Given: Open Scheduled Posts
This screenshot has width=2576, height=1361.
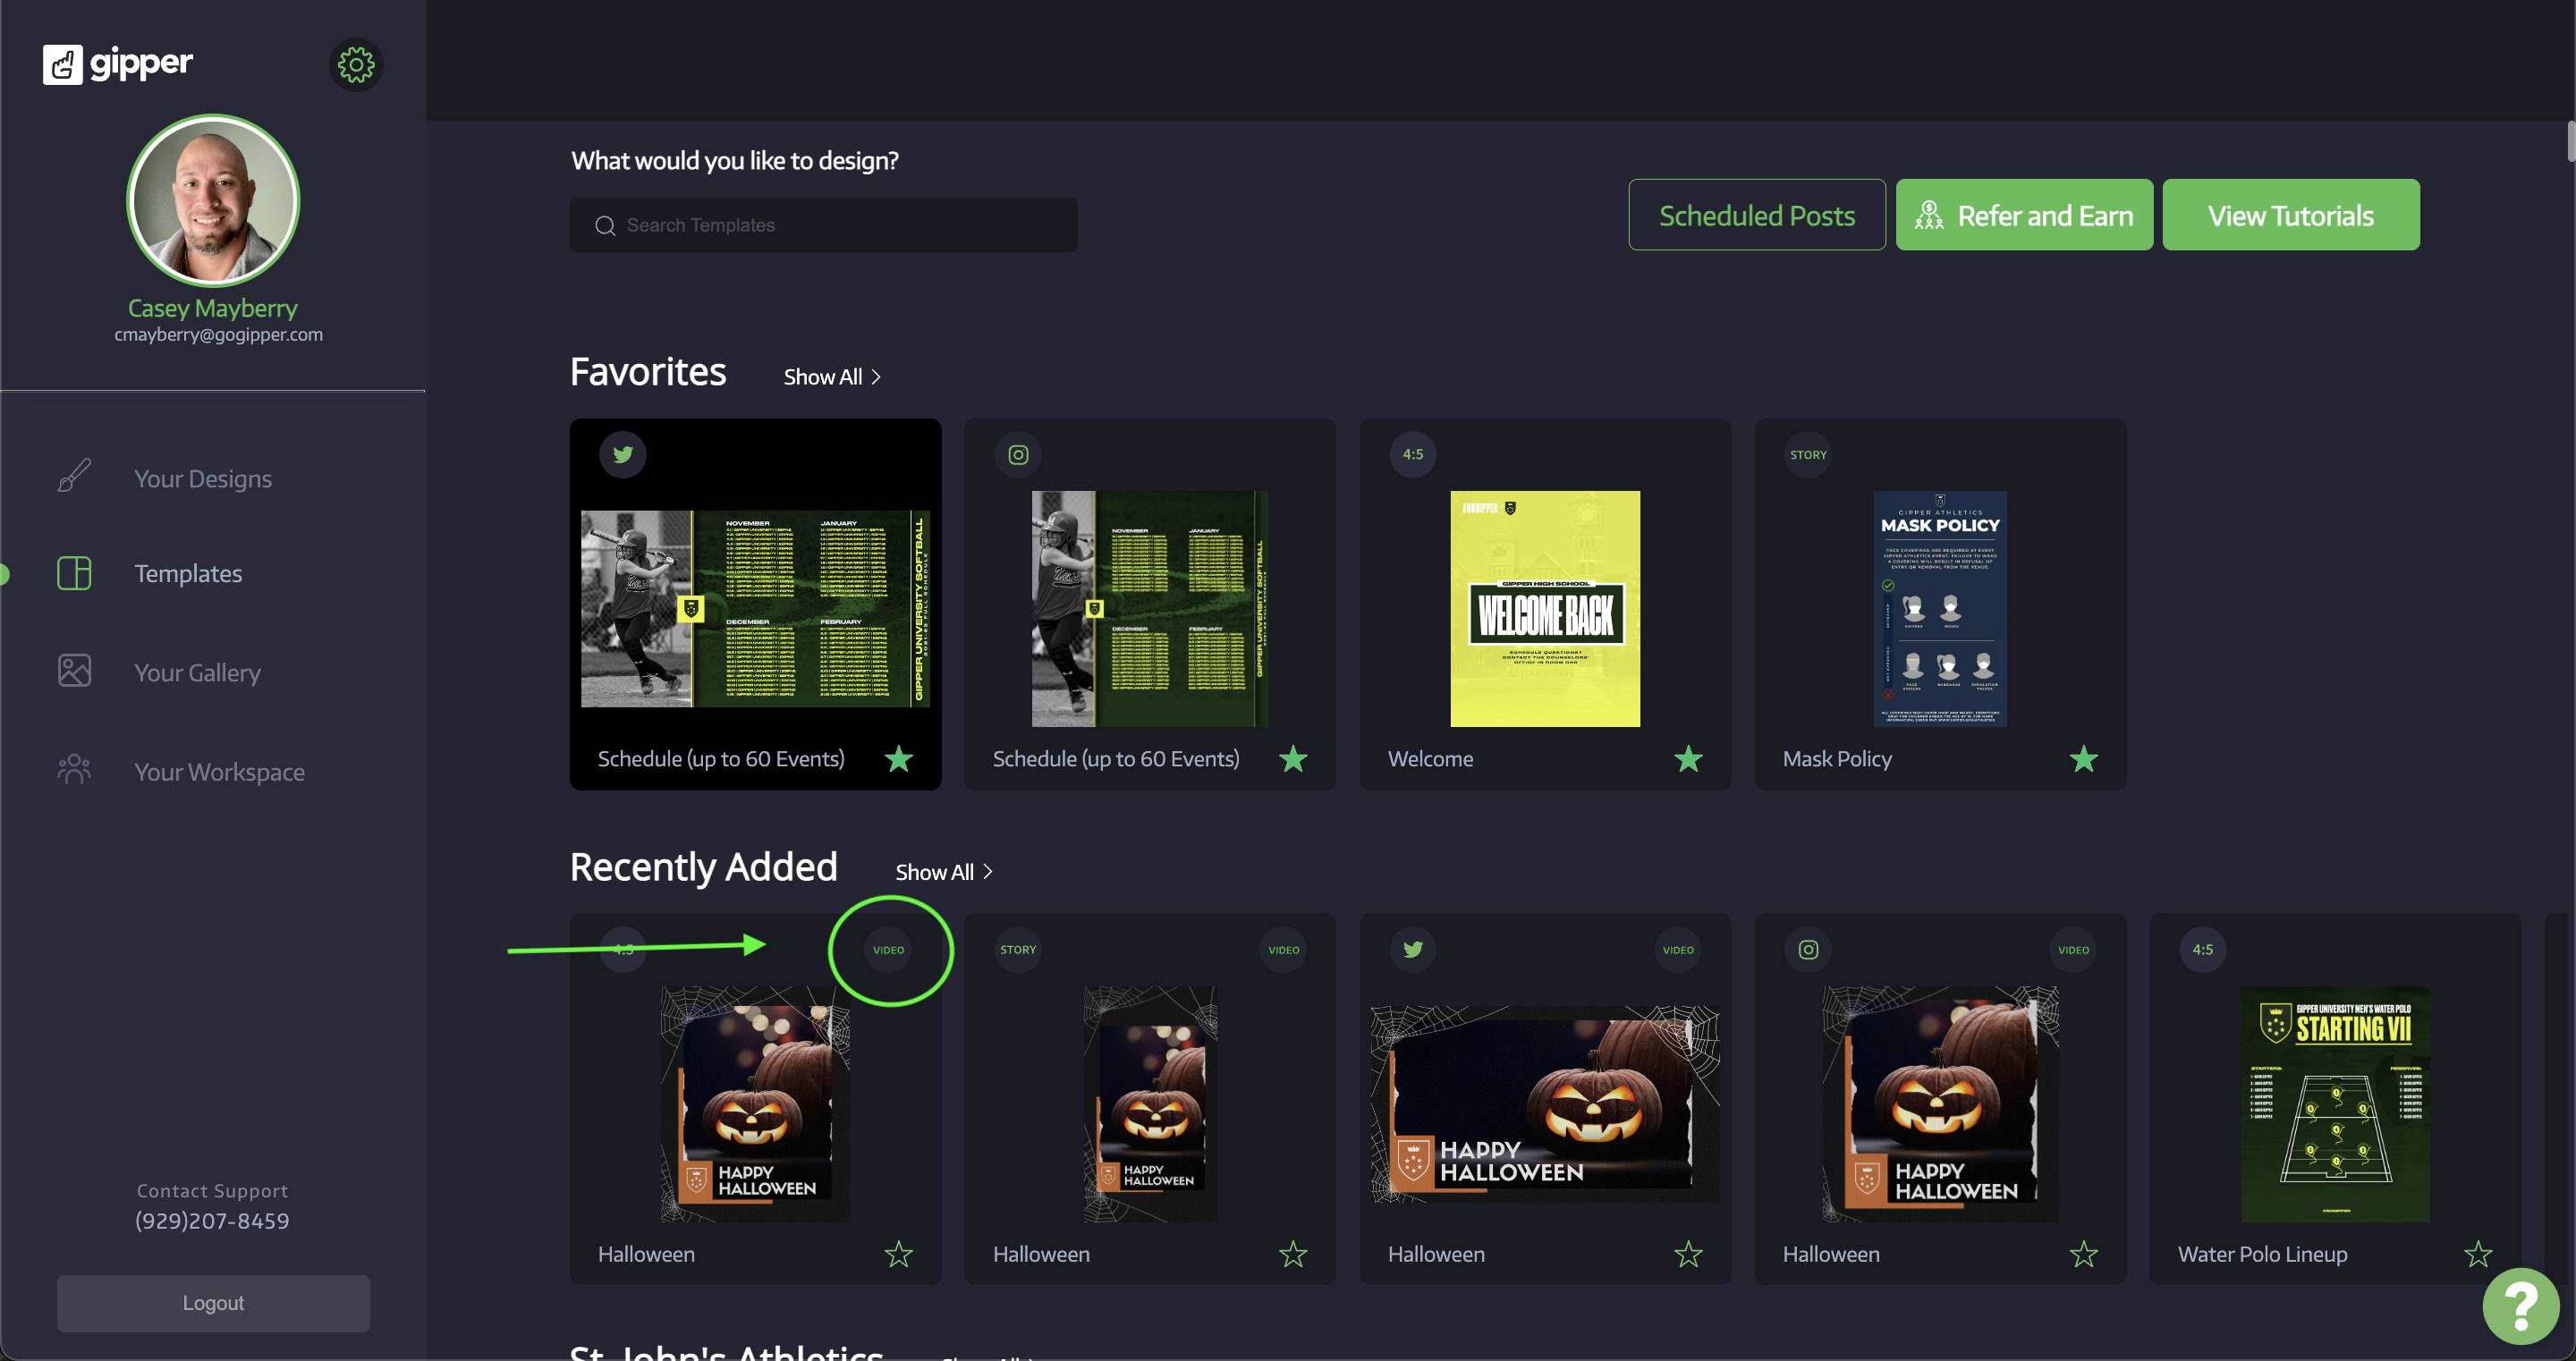Looking at the screenshot, I should pyautogui.click(x=1756, y=215).
